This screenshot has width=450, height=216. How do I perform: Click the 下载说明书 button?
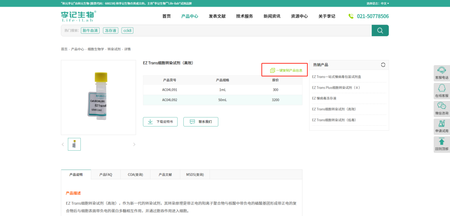pos(160,122)
